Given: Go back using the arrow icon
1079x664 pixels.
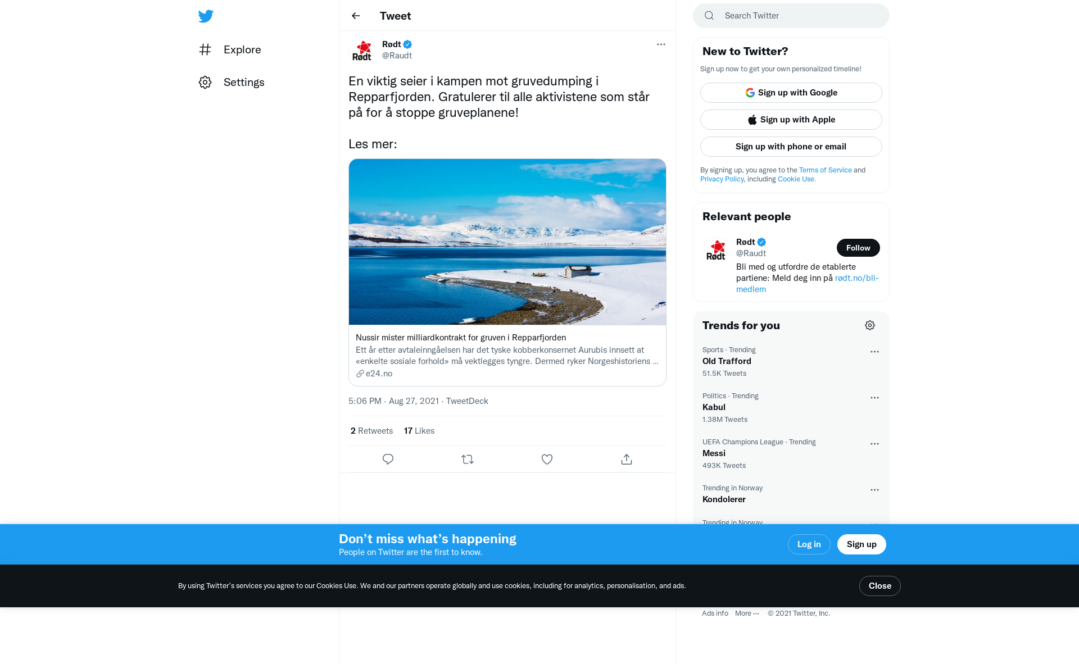Looking at the screenshot, I should tap(356, 16).
